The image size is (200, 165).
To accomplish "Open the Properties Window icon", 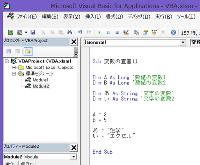I will click(145, 32).
